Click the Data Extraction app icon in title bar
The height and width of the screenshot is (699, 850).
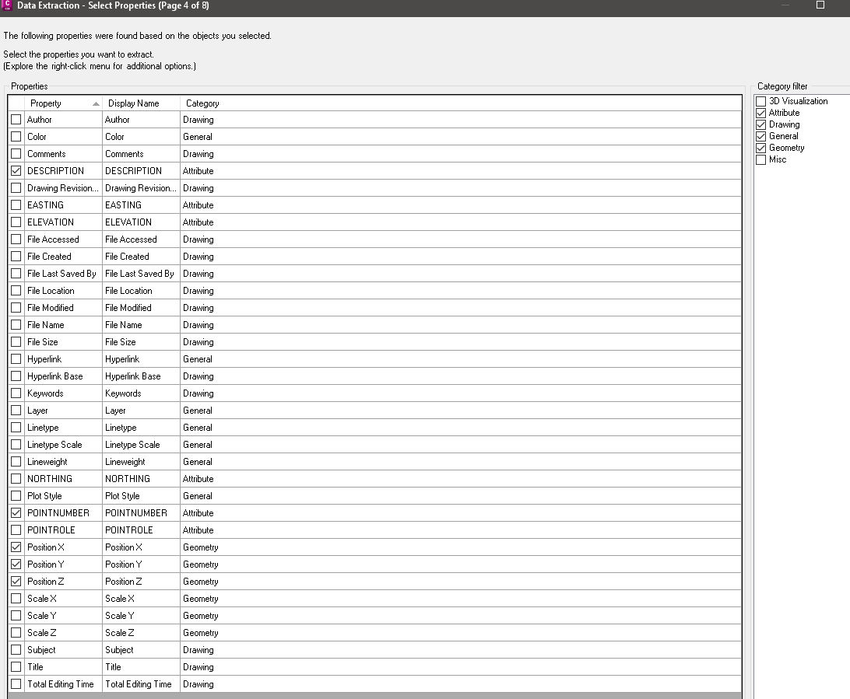pyautogui.click(x=7, y=5)
